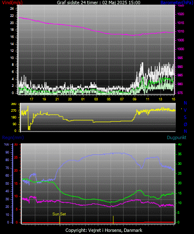Screen dimensions: 194x234
Task: Click the Regn(mm) axis label
Action: point(13,137)
